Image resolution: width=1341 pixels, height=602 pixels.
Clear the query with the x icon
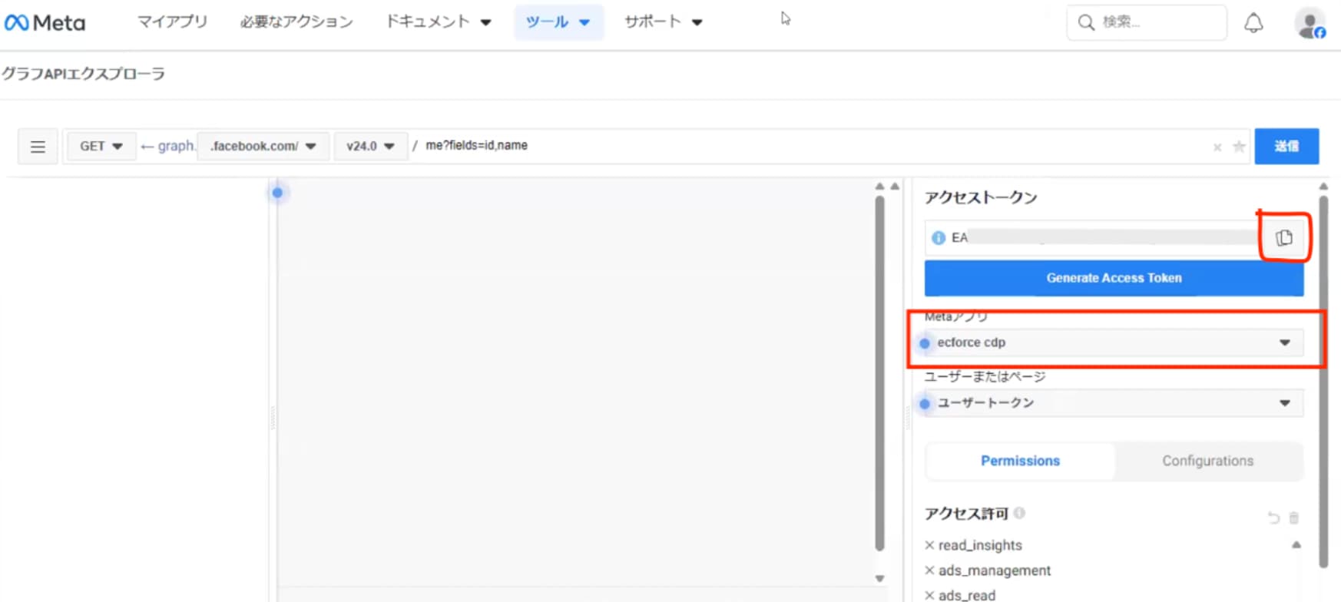1217,147
